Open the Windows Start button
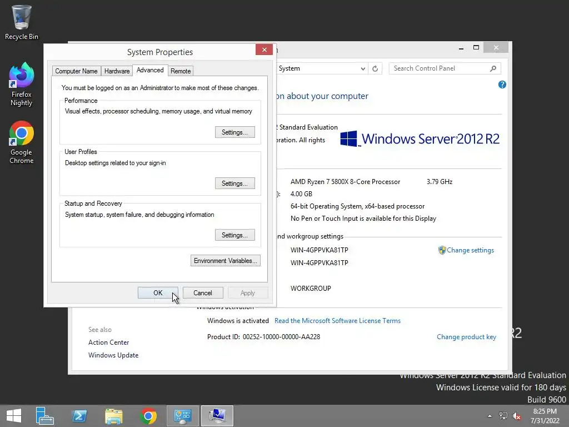Viewport: 569px width, 427px height. pyautogui.click(x=14, y=416)
